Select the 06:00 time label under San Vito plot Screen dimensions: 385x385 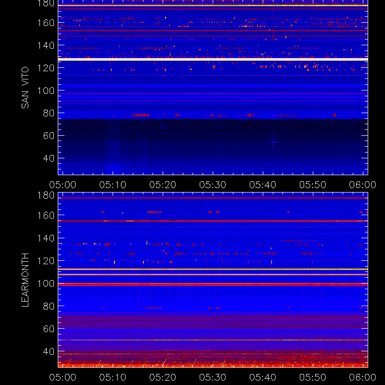coord(363,185)
